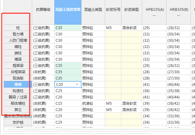Screen dimensions: 195x135
Task: Click the empty 砂浆标号 cell in the 剪力墙 row
Action: click(113, 34)
